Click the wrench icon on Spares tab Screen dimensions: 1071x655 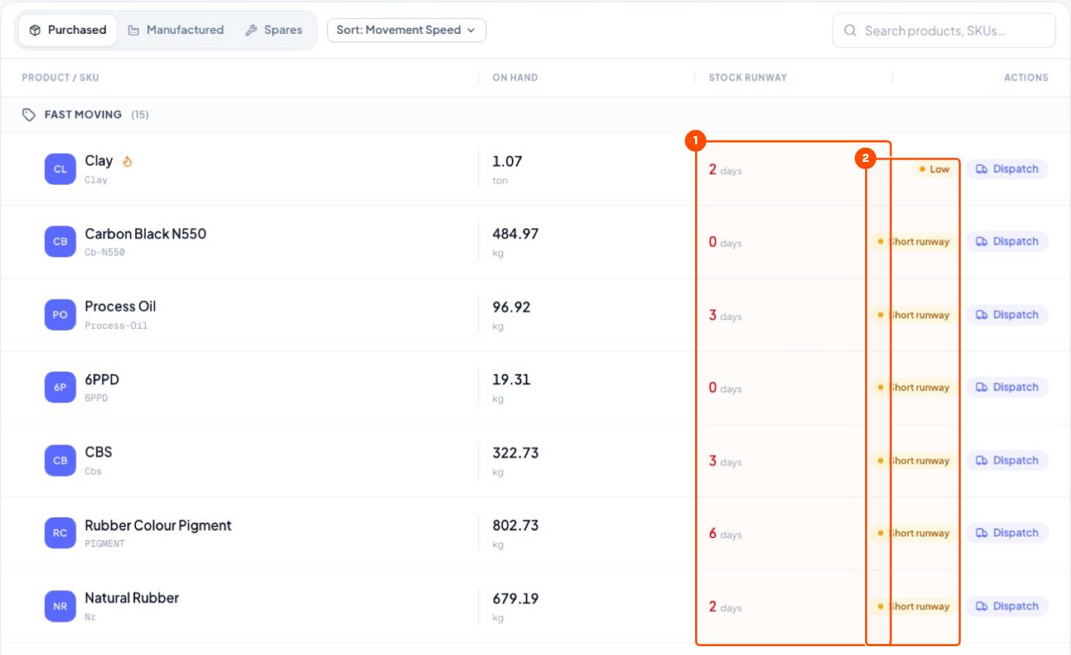click(251, 30)
